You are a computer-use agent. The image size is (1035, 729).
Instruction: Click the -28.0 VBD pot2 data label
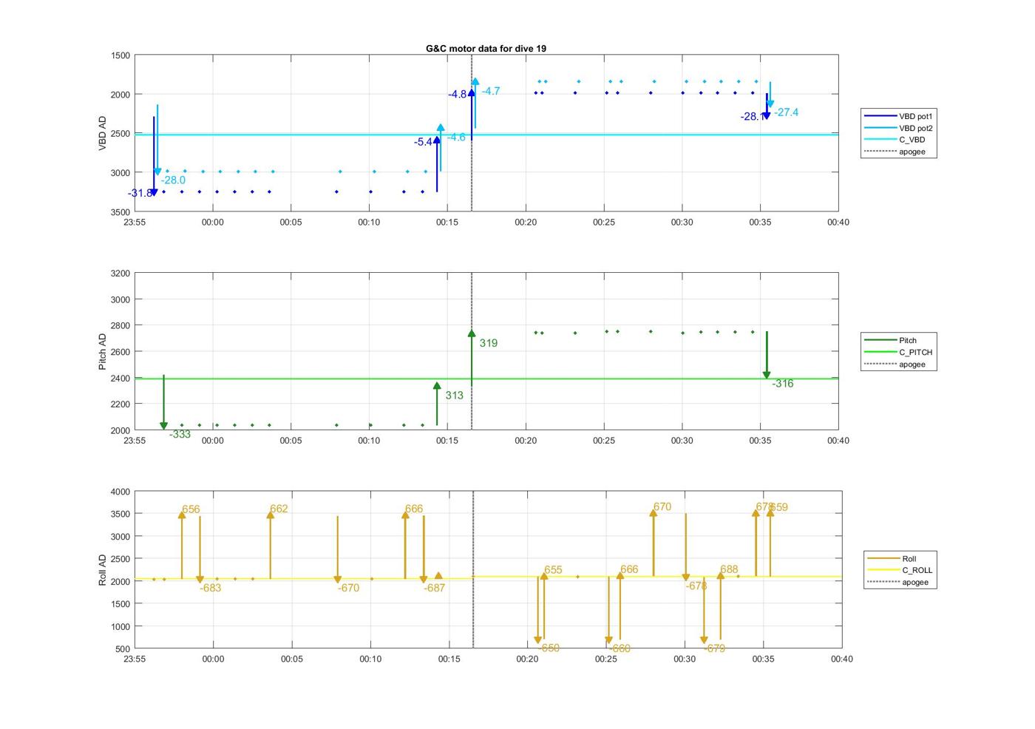point(173,180)
